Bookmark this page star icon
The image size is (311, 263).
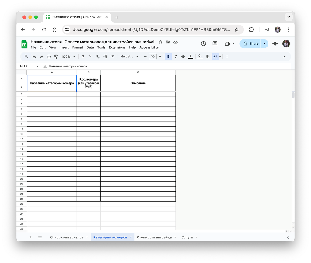pos(237,29)
